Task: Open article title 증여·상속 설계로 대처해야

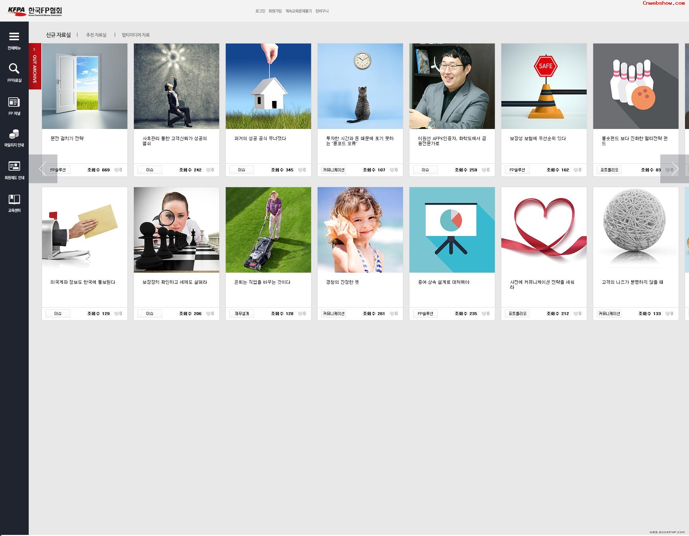Action: pos(444,282)
